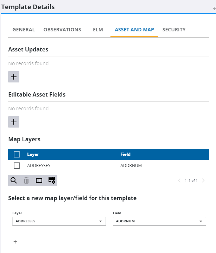Click the delete trash icon
Viewport: 216px width, 253px height.
pyautogui.click(x=26, y=180)
